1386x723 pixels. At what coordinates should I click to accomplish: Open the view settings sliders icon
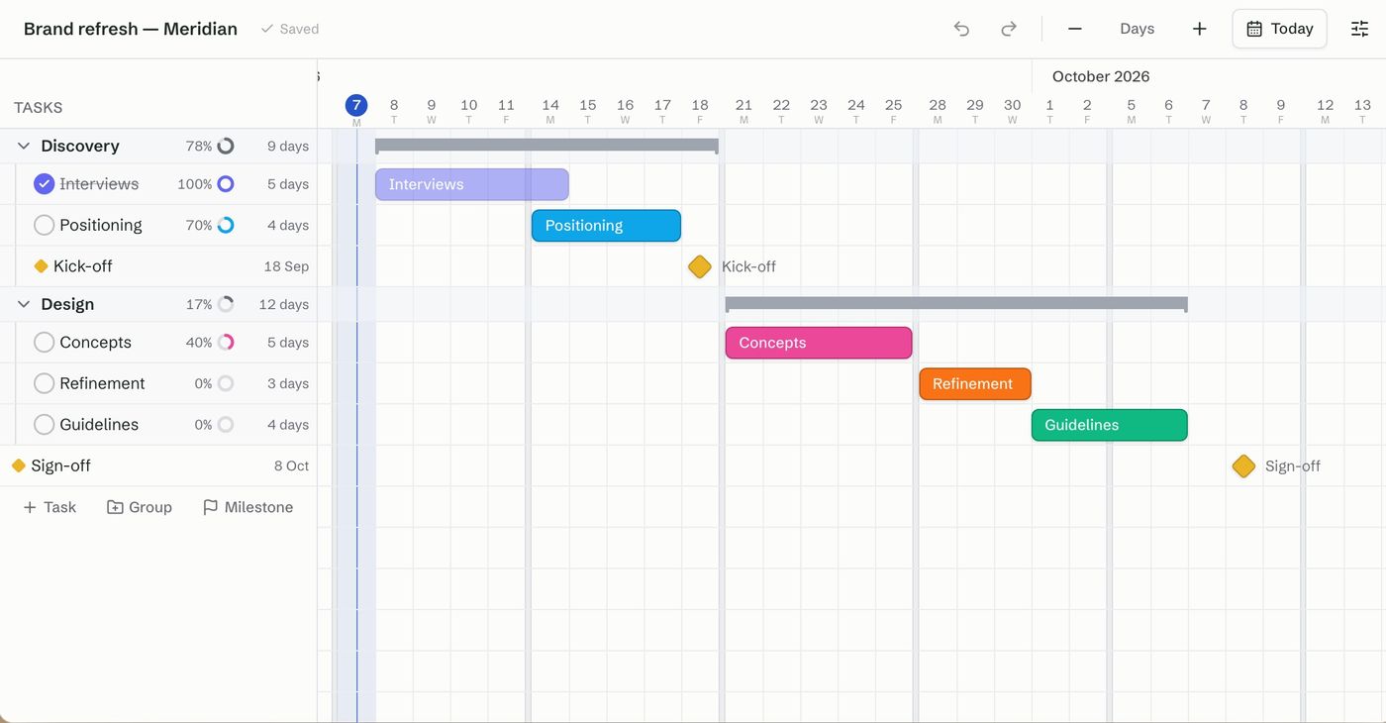tap(1360, 29)
